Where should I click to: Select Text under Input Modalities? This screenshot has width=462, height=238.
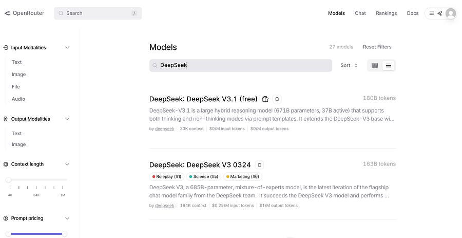pyautogui.click(x=17, y=62)
